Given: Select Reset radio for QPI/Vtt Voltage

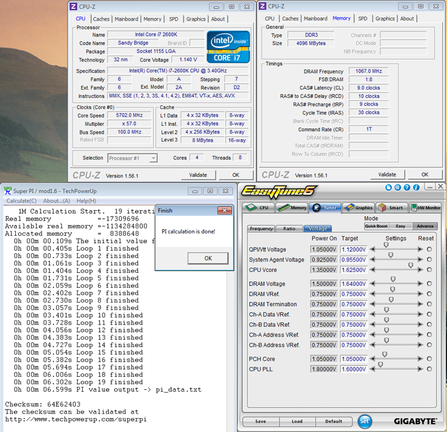Looking at the screenshot, I should click(430, 249).
